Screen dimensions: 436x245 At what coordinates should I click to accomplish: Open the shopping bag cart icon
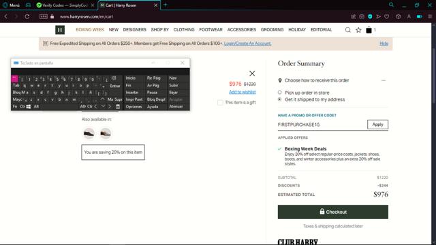click(369, 30)
